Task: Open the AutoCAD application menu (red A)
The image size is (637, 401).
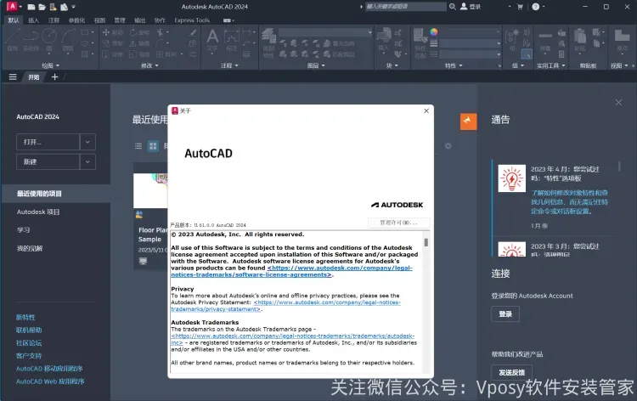Action: point(12,7)
